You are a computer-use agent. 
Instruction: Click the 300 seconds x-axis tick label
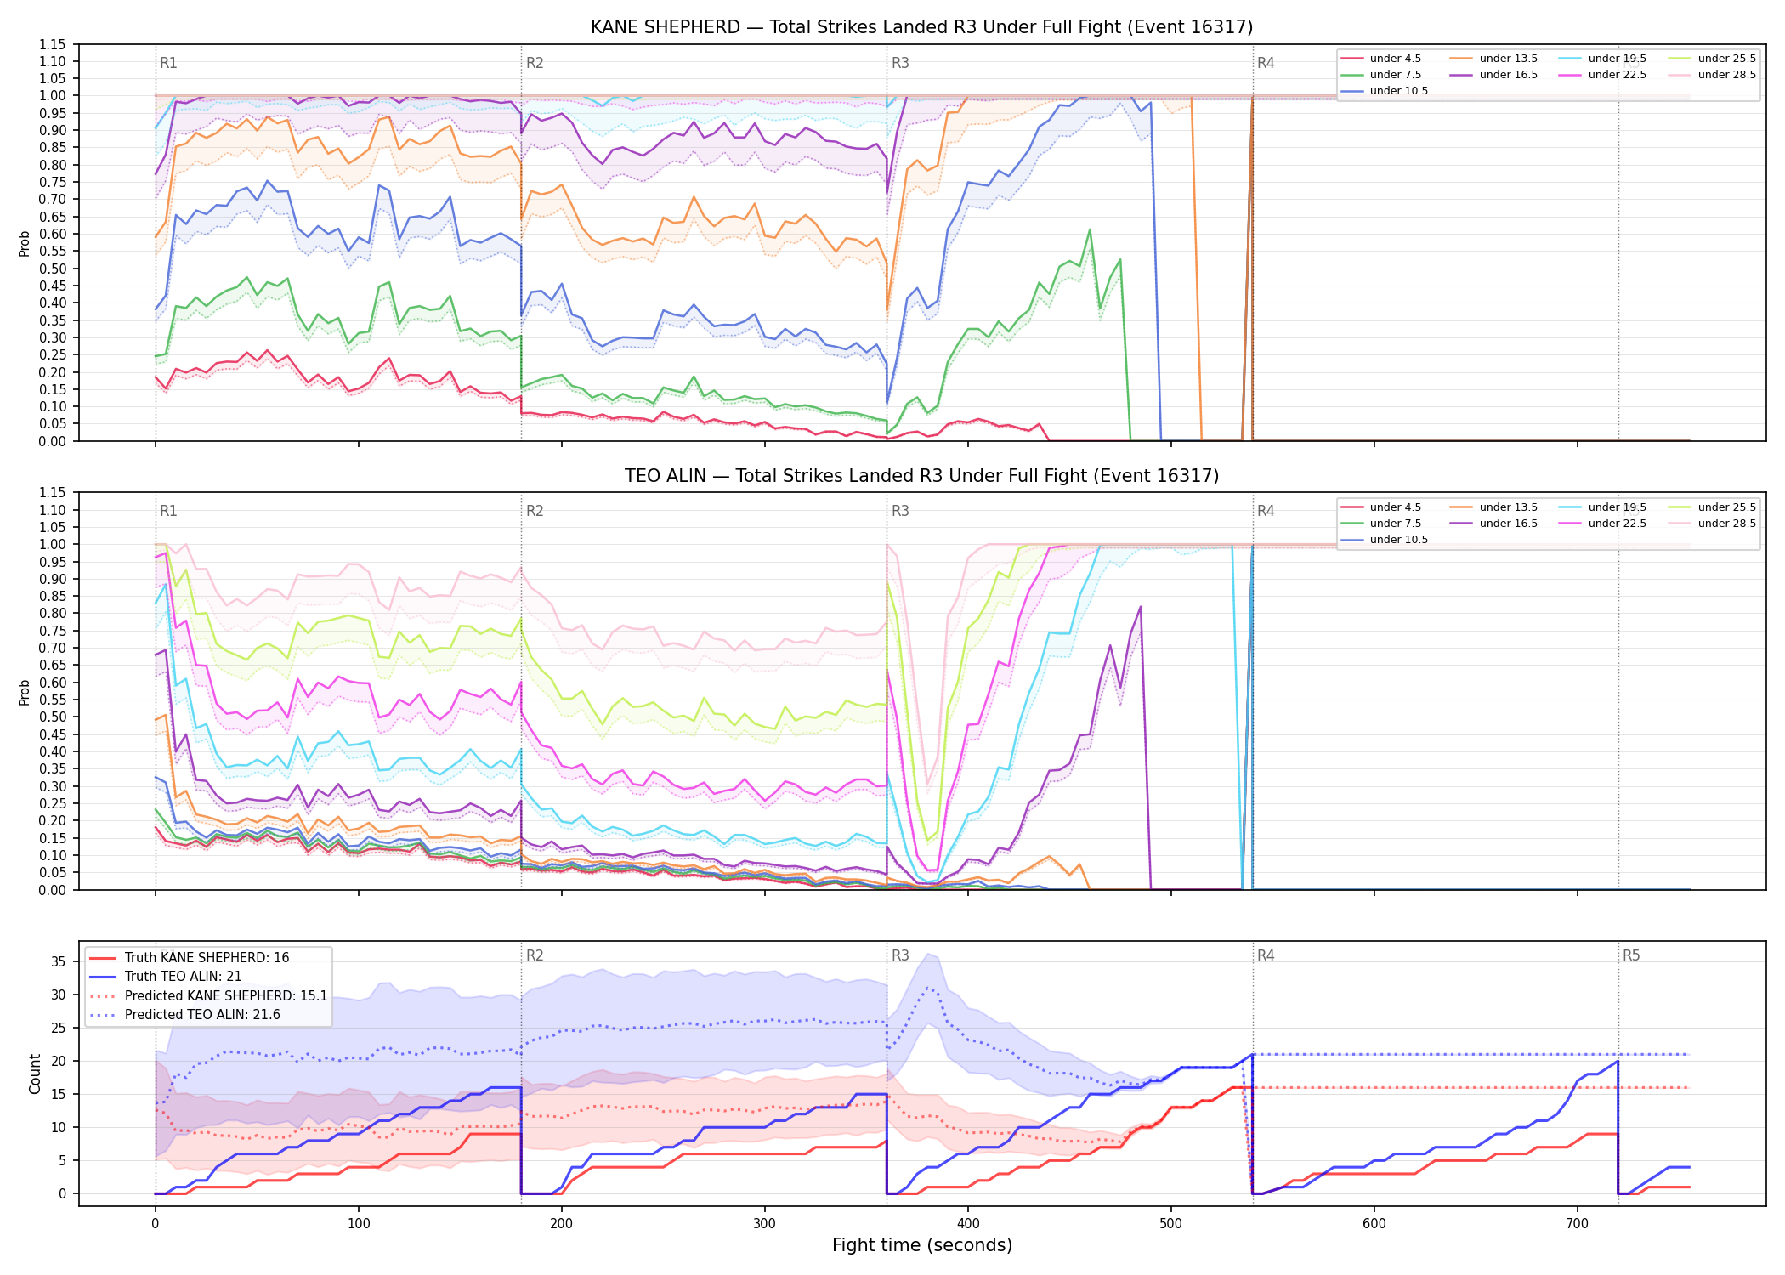tap(765, 1224)
